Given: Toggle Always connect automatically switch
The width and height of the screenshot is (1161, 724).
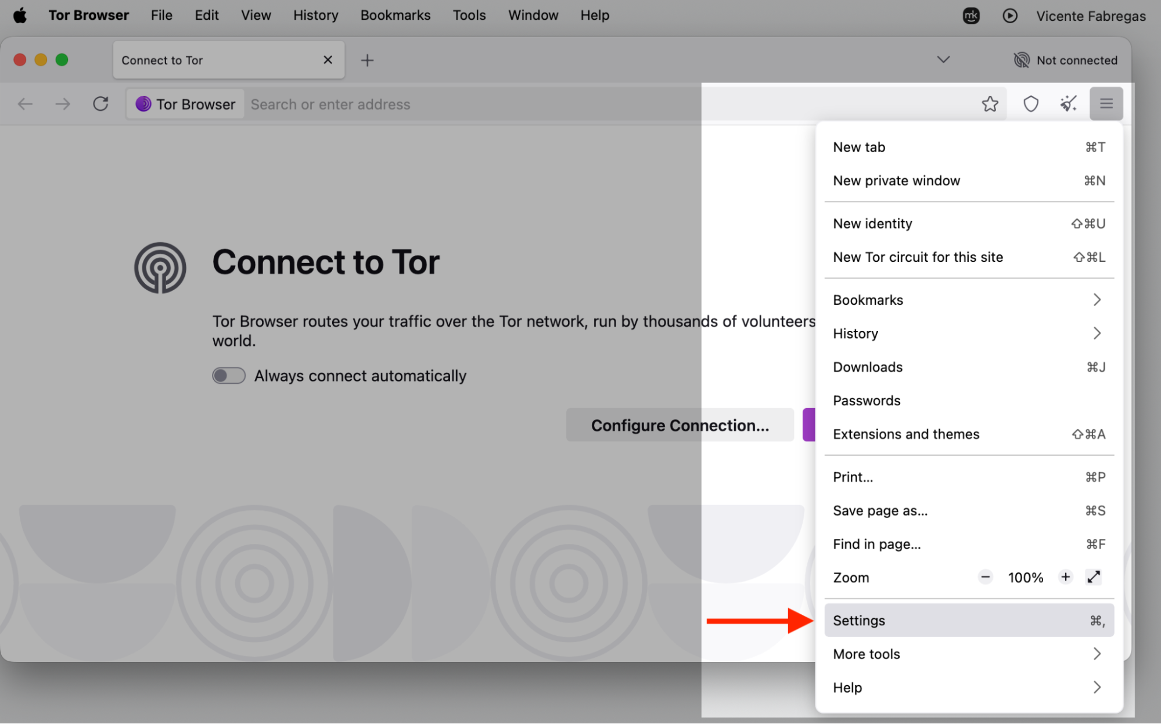Looking at the screenshot, I should 228,376.
